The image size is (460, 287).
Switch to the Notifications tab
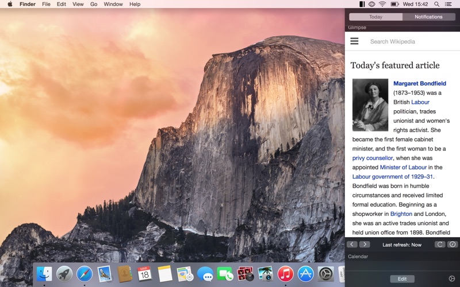tap(428, 17)
